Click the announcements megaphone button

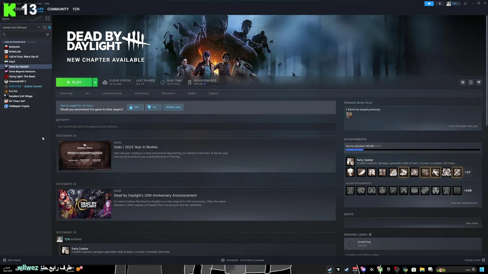click(429, 3)
